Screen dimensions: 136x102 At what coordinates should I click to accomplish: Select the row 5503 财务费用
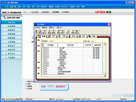72,60
